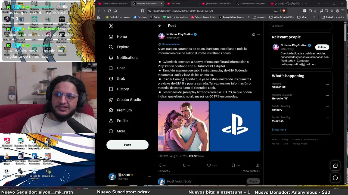Open the browser hamburger menu
The image size is (348, 195).
coord(343,11)
